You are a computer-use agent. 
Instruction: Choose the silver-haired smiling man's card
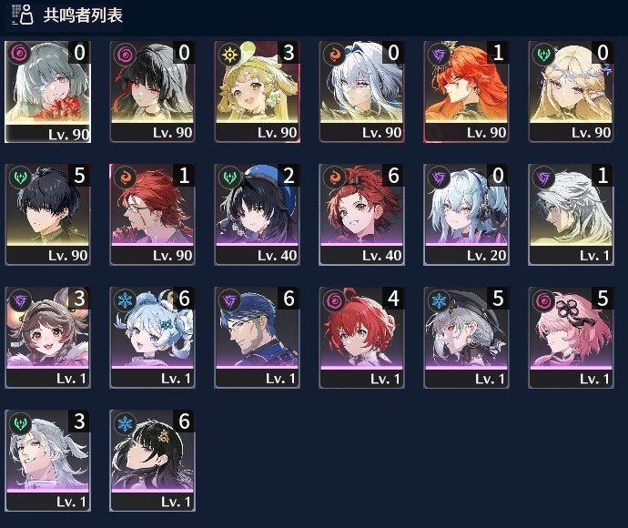[47, 461]
